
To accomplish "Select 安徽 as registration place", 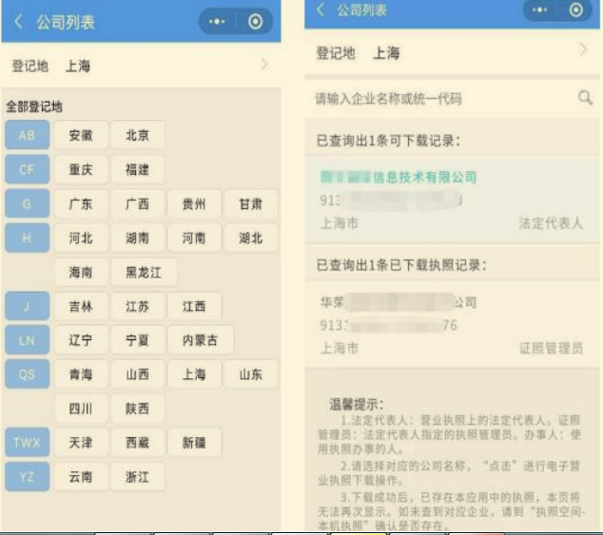I will [81, 135].
